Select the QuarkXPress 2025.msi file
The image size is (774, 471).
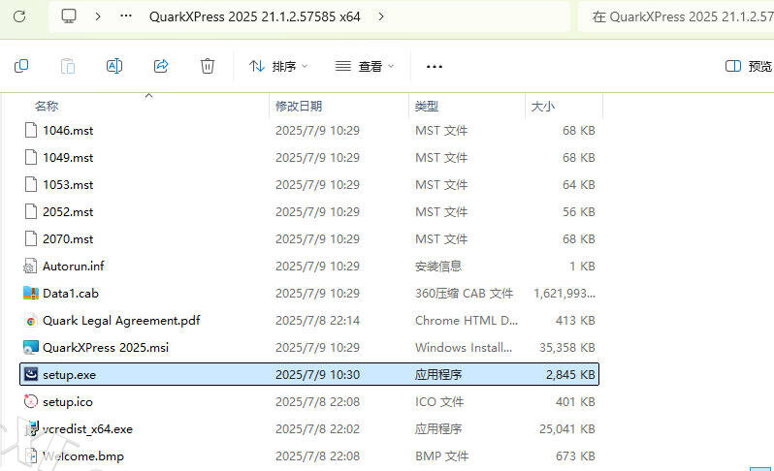[x=106, y=347]
